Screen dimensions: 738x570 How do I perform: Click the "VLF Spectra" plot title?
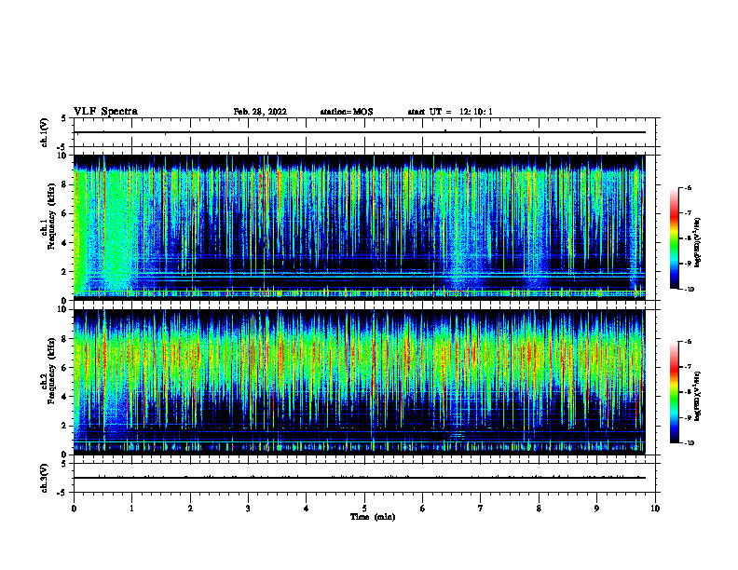click(105, 112)
